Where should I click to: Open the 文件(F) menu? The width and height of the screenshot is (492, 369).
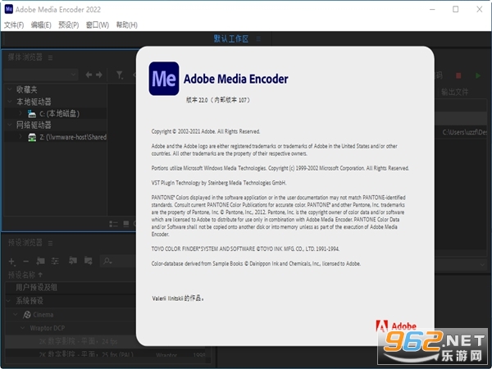point(14,25)
